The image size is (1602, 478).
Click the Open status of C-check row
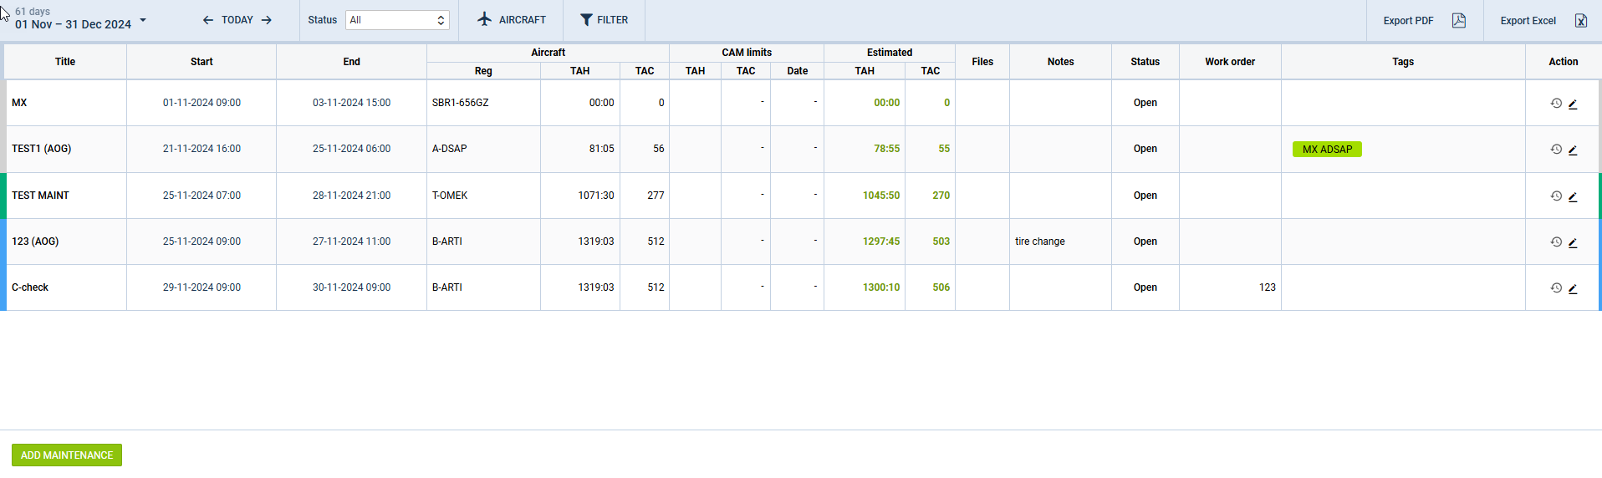[x=1145, y=287]
